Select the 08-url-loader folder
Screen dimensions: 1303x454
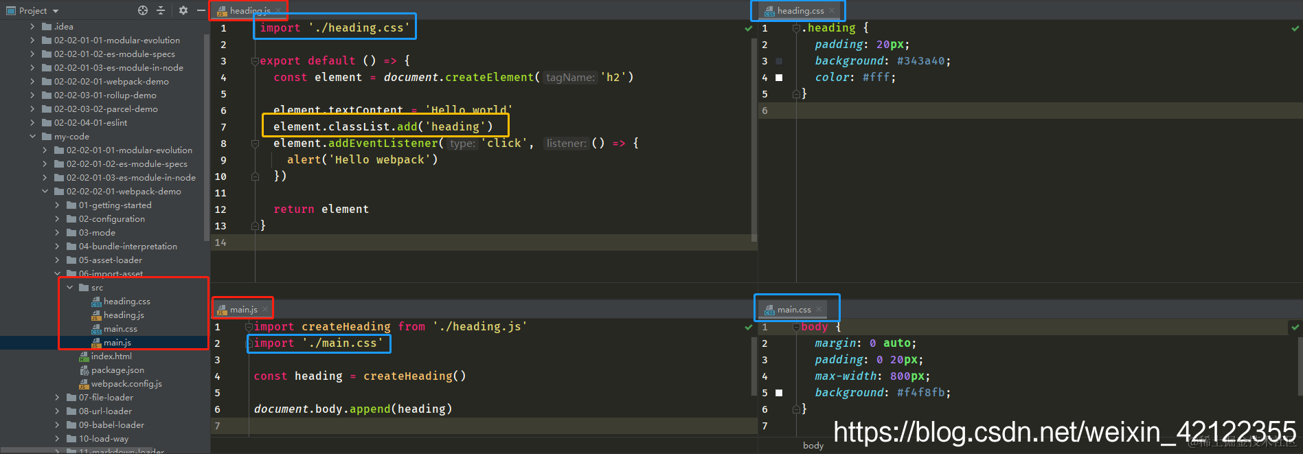click(x=105, y=411)
